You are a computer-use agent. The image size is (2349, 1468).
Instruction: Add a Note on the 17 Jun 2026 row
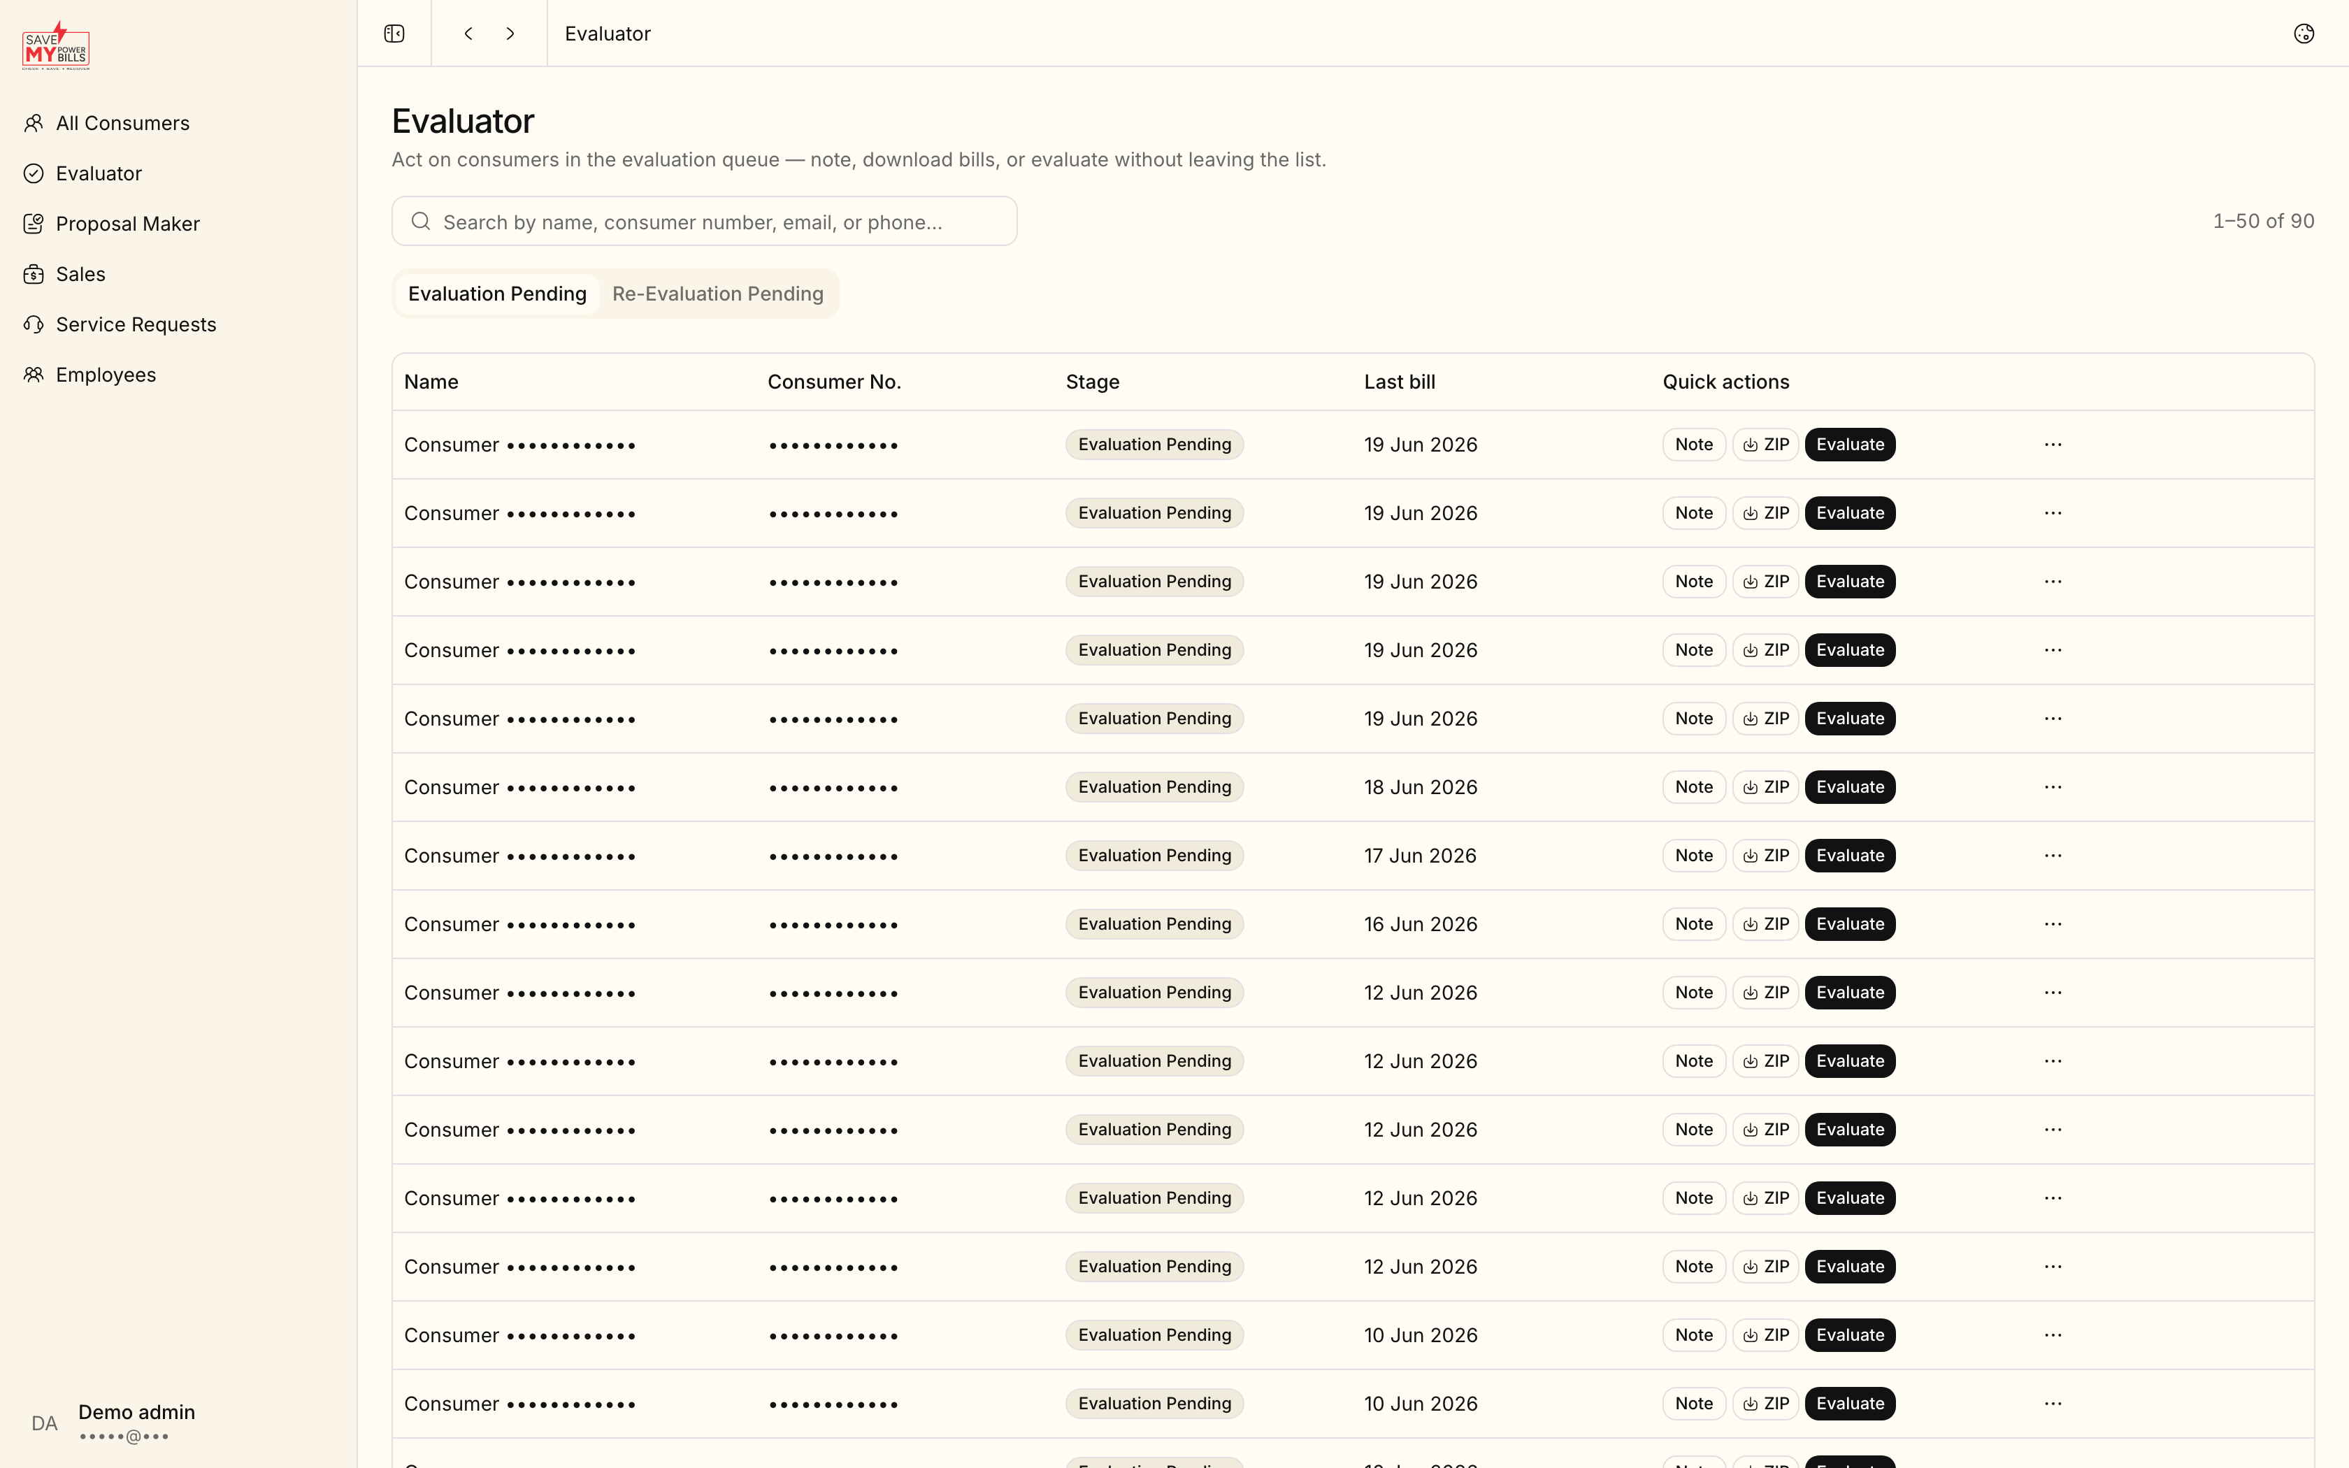click(x=1694, y=856)
